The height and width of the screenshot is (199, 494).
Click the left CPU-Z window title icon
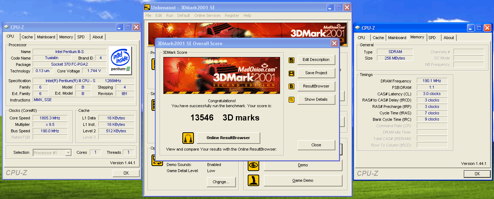[x=7, y=27]
